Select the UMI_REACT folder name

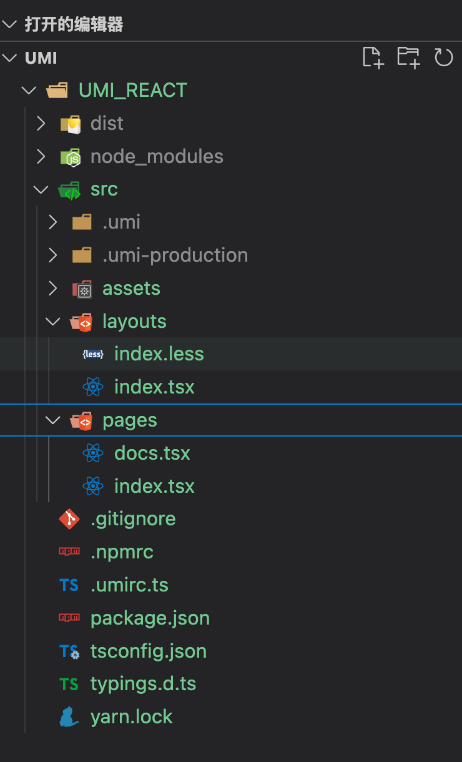133,91
